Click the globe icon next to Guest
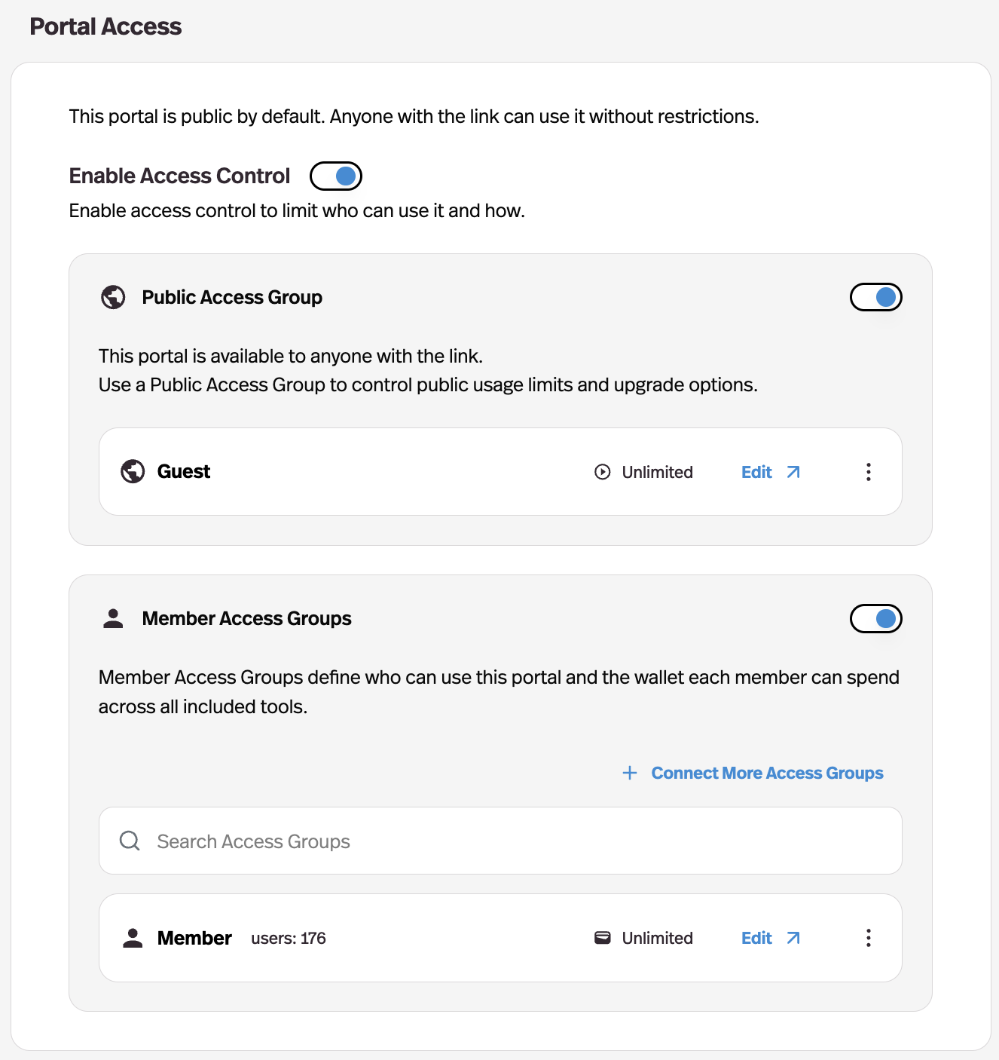Image resolution: width=999 pixels, height=1060 pixels. [133, 471]
